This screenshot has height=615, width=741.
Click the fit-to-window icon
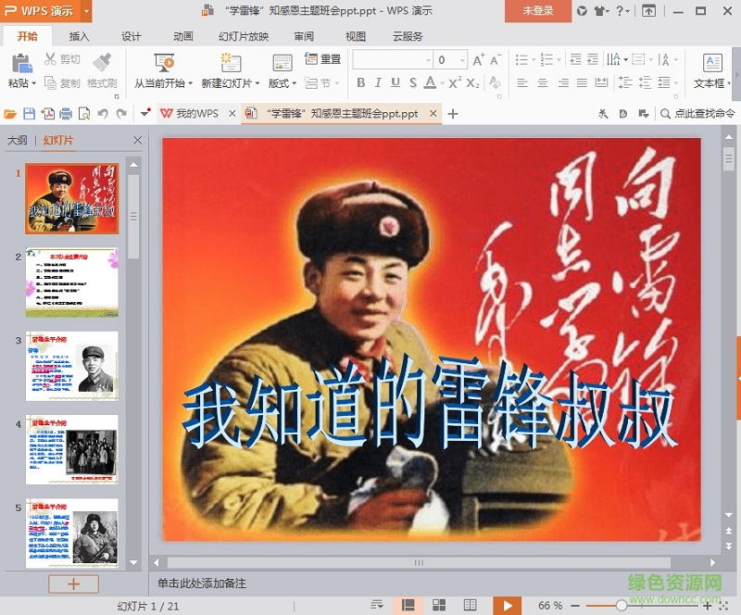(x=724, y=606)
